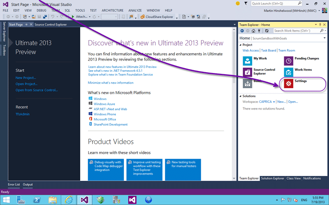This screenshot has width=329, height=205.
Task: Click Connect to Team Projects plug icon
Action: 259,31
